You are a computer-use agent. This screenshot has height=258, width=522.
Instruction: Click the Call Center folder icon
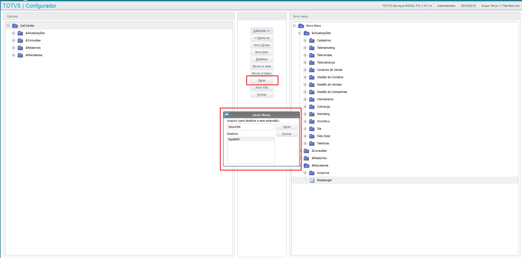tap(15, 26)
